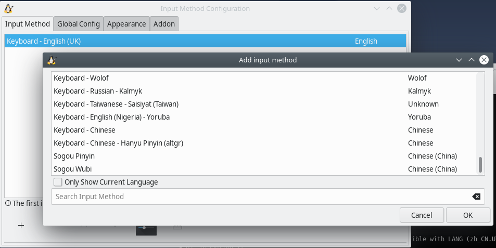The image size is (496, 248).
Task: Click the penguin icon in Add input method titlebar
Action: (x=52, y=60)
